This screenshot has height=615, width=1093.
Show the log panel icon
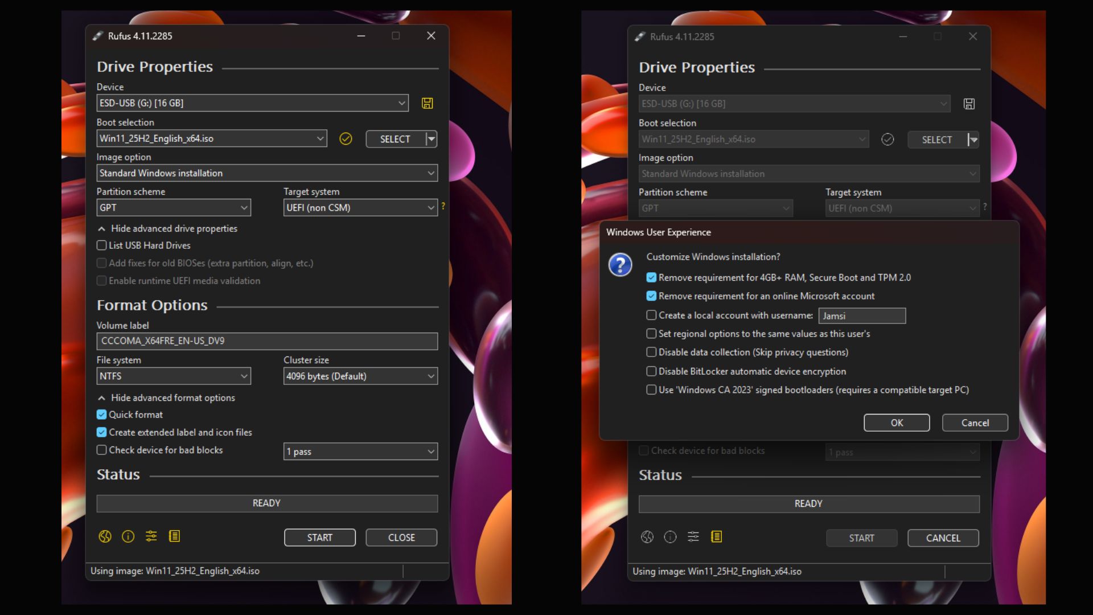(x=175, y=536)
